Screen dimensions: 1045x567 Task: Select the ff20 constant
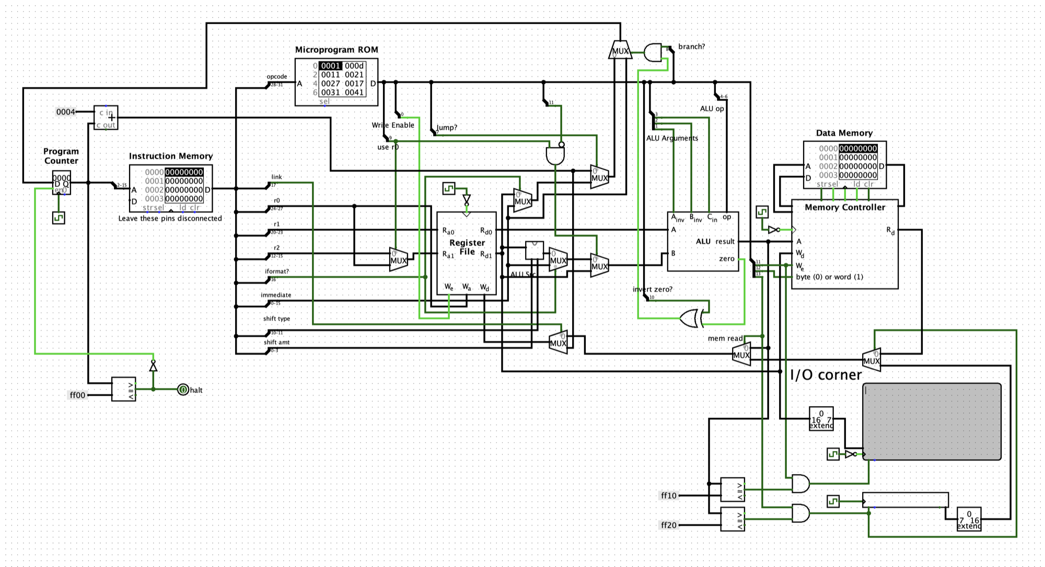tap(669, 525)
